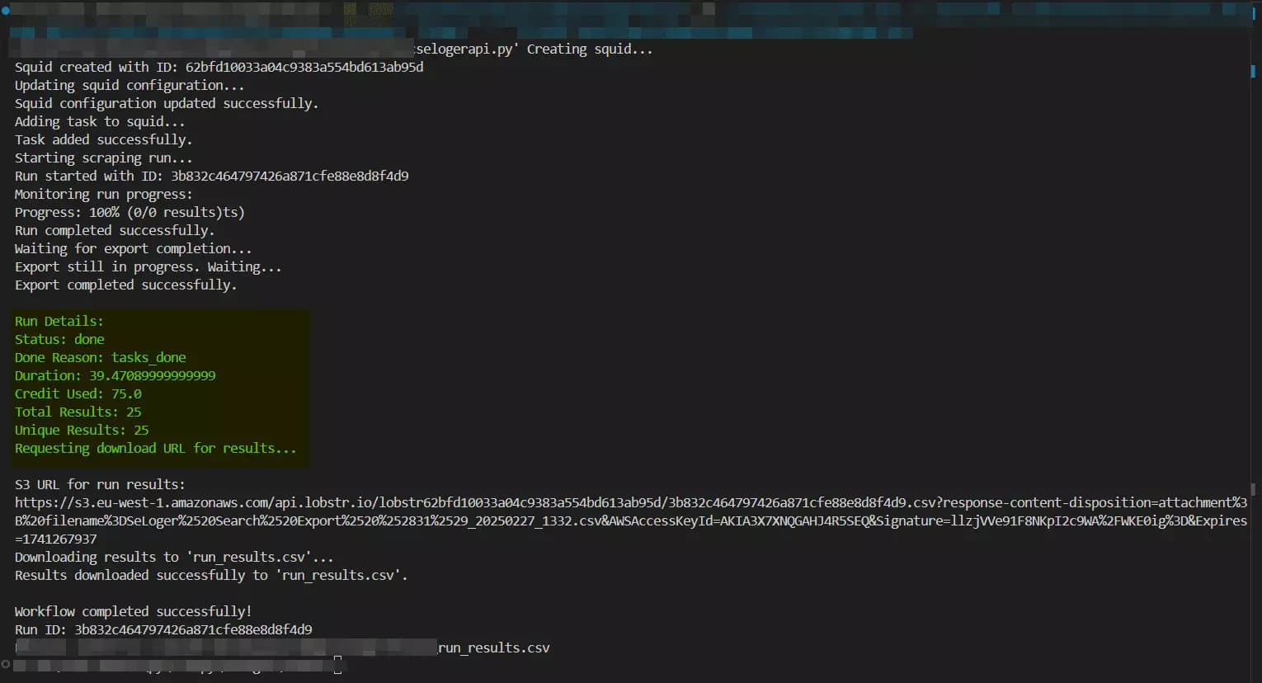Click "Export still in progress. Waiting..." line
Image resolution: width=1262 pixels, height=683 pixels.
(x=148, y=267)
